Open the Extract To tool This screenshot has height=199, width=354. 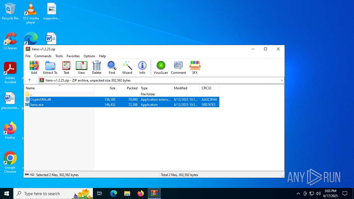click(50, 68)
